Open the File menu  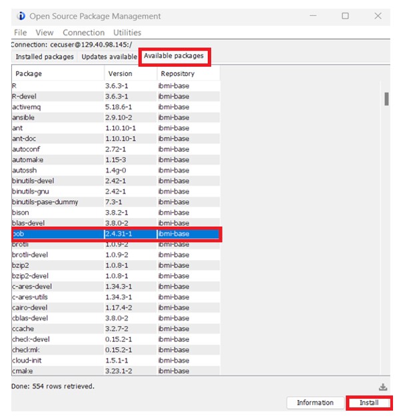pyautogui.click(x=21, y=33)
